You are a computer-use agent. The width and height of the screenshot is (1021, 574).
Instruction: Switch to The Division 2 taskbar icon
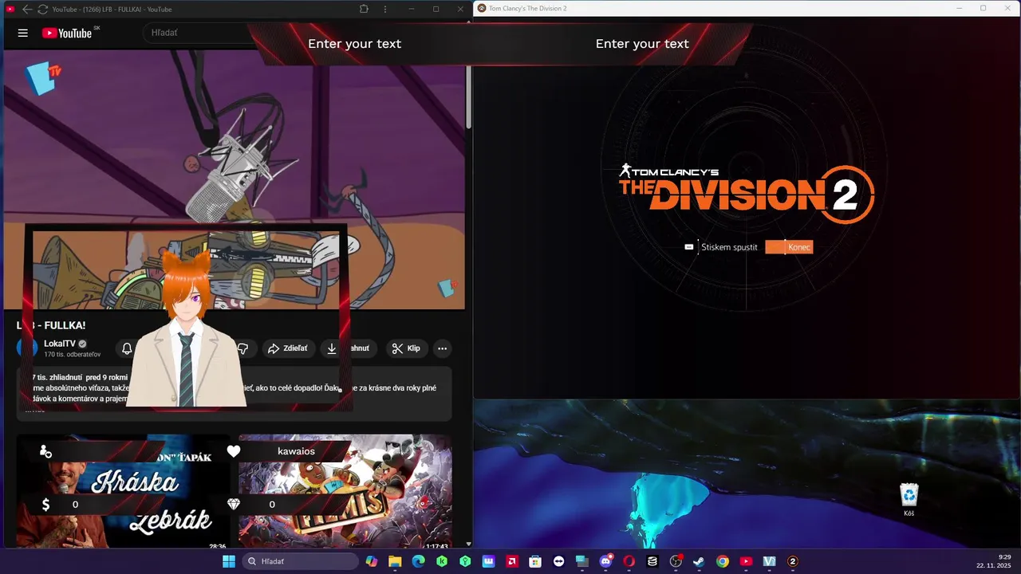792,561
